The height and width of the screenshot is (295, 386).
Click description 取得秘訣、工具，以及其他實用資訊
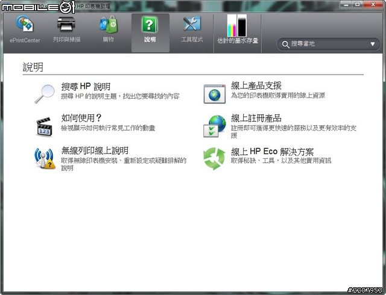[281, 161]
